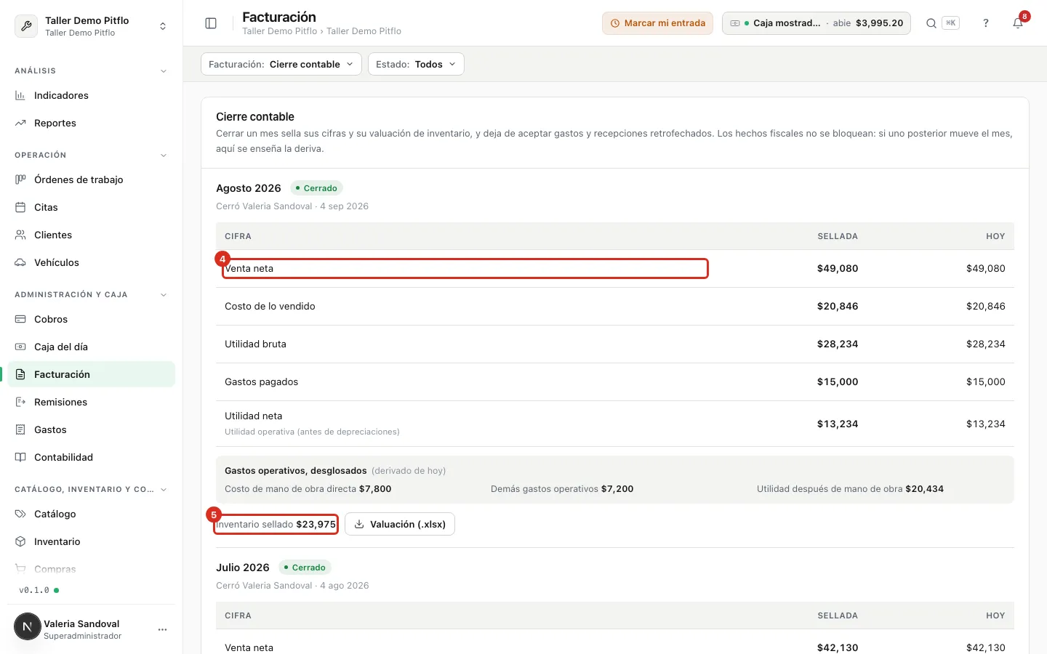Screen dimensions: 1047x654
Task: Collapse the Análisis sidebar section
Action: 163,71
